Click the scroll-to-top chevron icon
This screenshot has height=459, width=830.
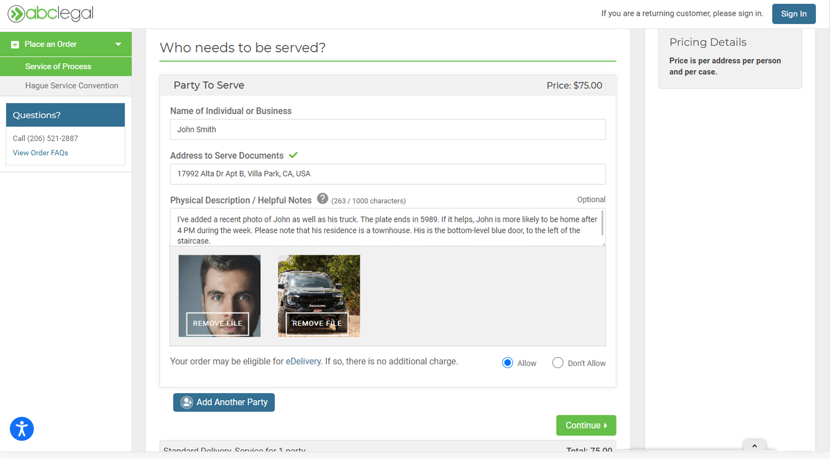tap(754, 445)
